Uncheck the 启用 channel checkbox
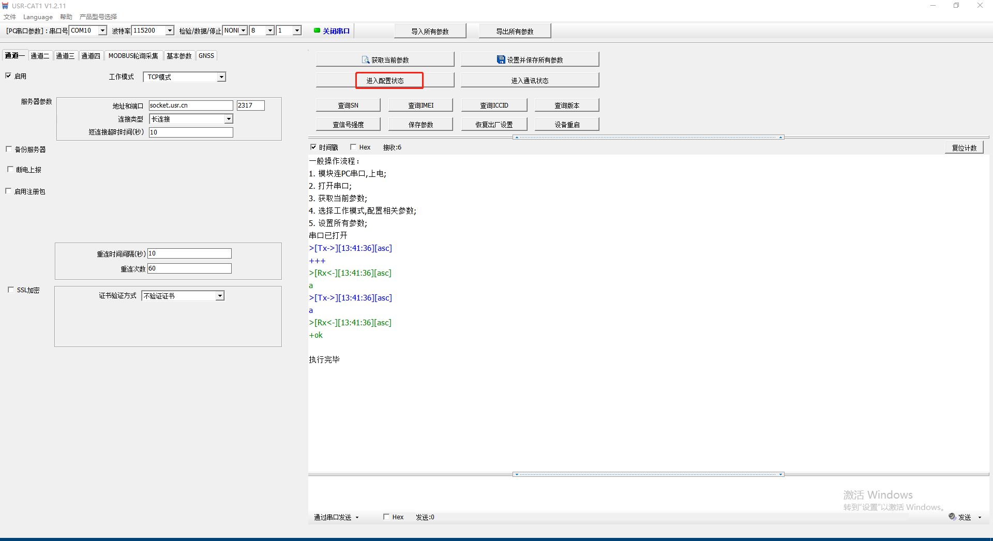The height and width of the screenshot is (541, 993). (8, 76)
